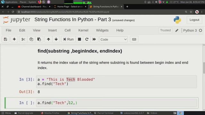Launch Firefox from the top panel icon
This screenshot has width=205, height=115.
coord(40,2)
